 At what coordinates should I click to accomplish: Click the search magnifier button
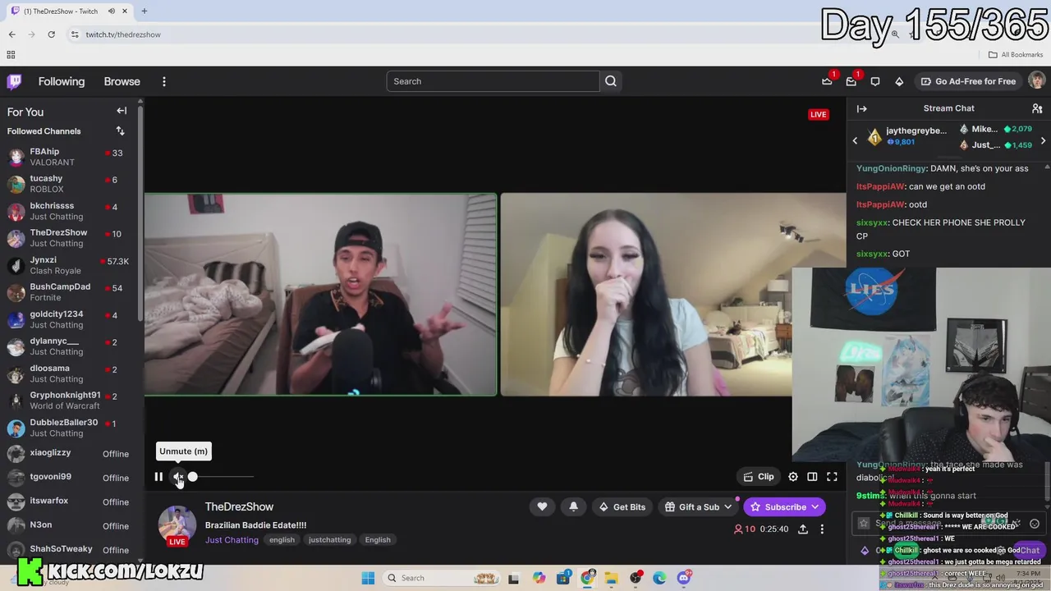611,81
